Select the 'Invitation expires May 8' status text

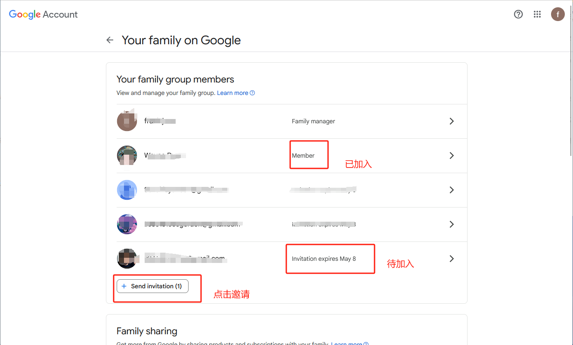pyautogui.click(x=324, y=259)
